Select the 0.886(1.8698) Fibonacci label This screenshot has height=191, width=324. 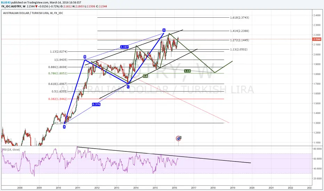tap(58, 67)
